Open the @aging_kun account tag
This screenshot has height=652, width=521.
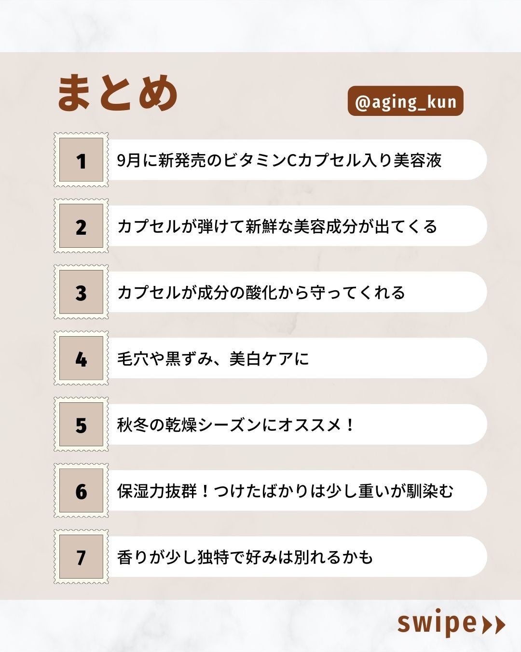pyautogui.click(x=405, y=101)
